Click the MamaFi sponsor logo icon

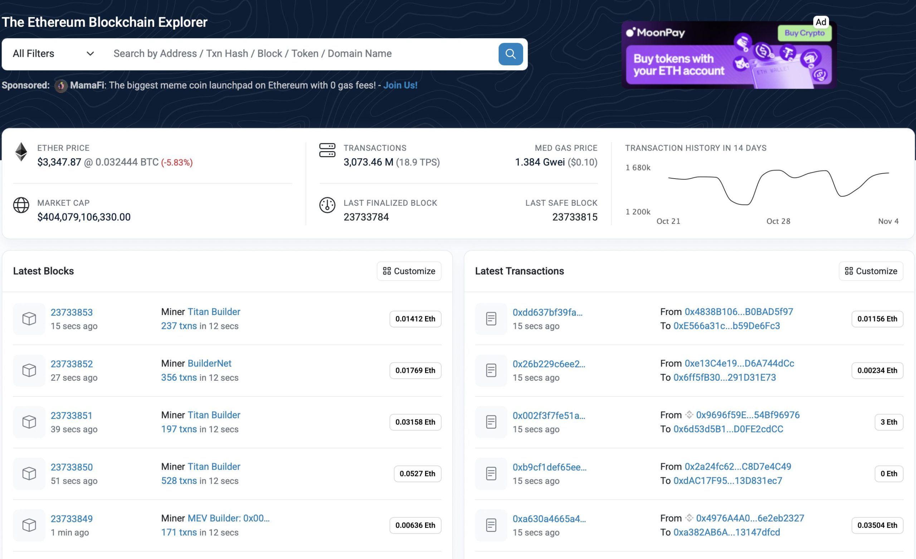point(61,86)
